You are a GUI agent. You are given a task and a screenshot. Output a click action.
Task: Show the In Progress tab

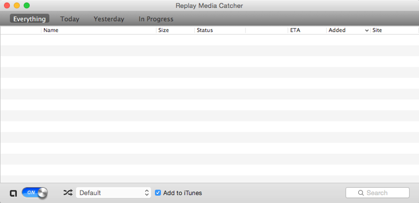click(156, 19)
